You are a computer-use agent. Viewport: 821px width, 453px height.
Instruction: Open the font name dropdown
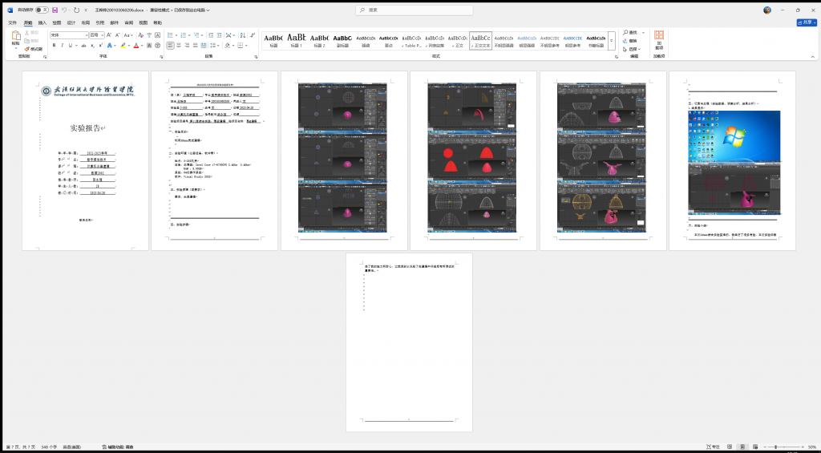(84, 35)
